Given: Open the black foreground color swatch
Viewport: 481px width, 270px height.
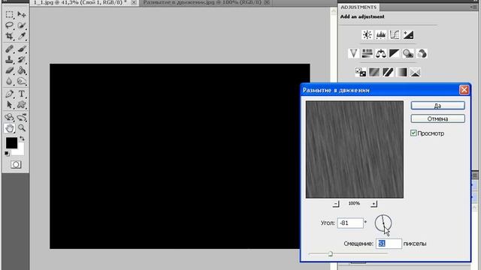Looking at the screenshot, I should click(x=12, y=143).
